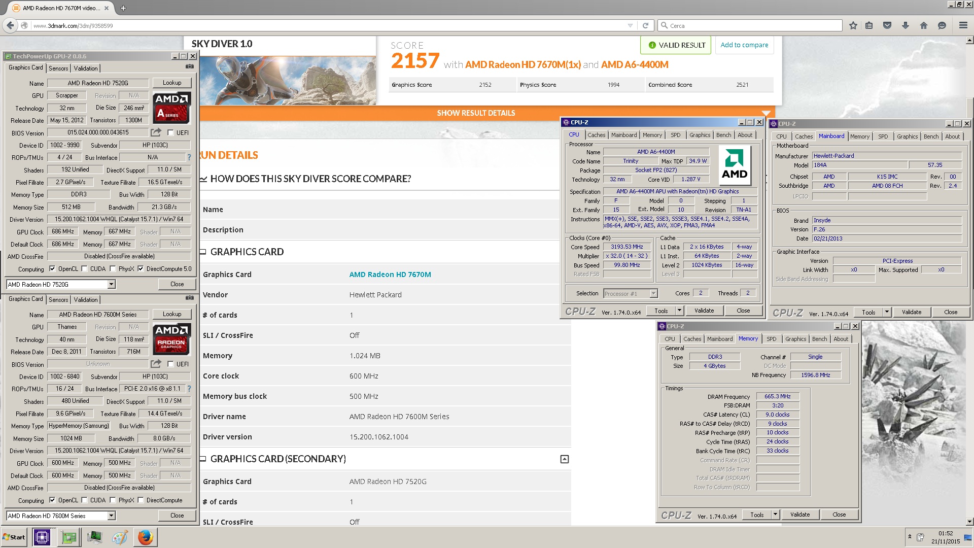Toggle UEFI checkbox in top GPU-Z
The height and width of the screenshot is (548, 974).
(x=170, y=133)
